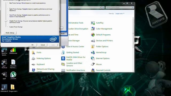Click Apply in the window behind the Intel dialog
The image size is (171, 96).
tap(63, 34)
